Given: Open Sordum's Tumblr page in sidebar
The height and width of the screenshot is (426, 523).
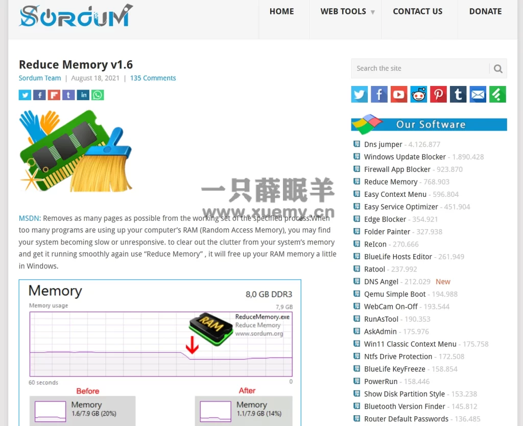Looking at the screenshot, I should pyautogui.click(x=458, y=94).
